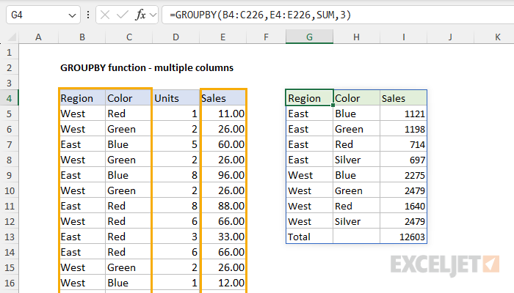The image size is (514, 293).
Task: Select column F header
Action: [266, 37]
